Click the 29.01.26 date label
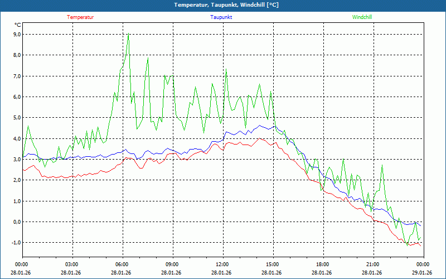 [423, 273]
